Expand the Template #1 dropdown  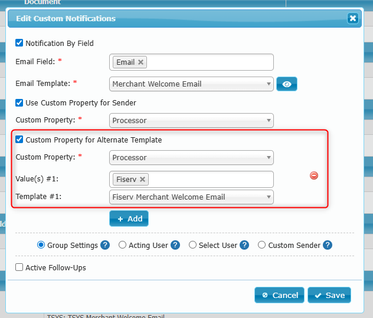tap(191, 197)
